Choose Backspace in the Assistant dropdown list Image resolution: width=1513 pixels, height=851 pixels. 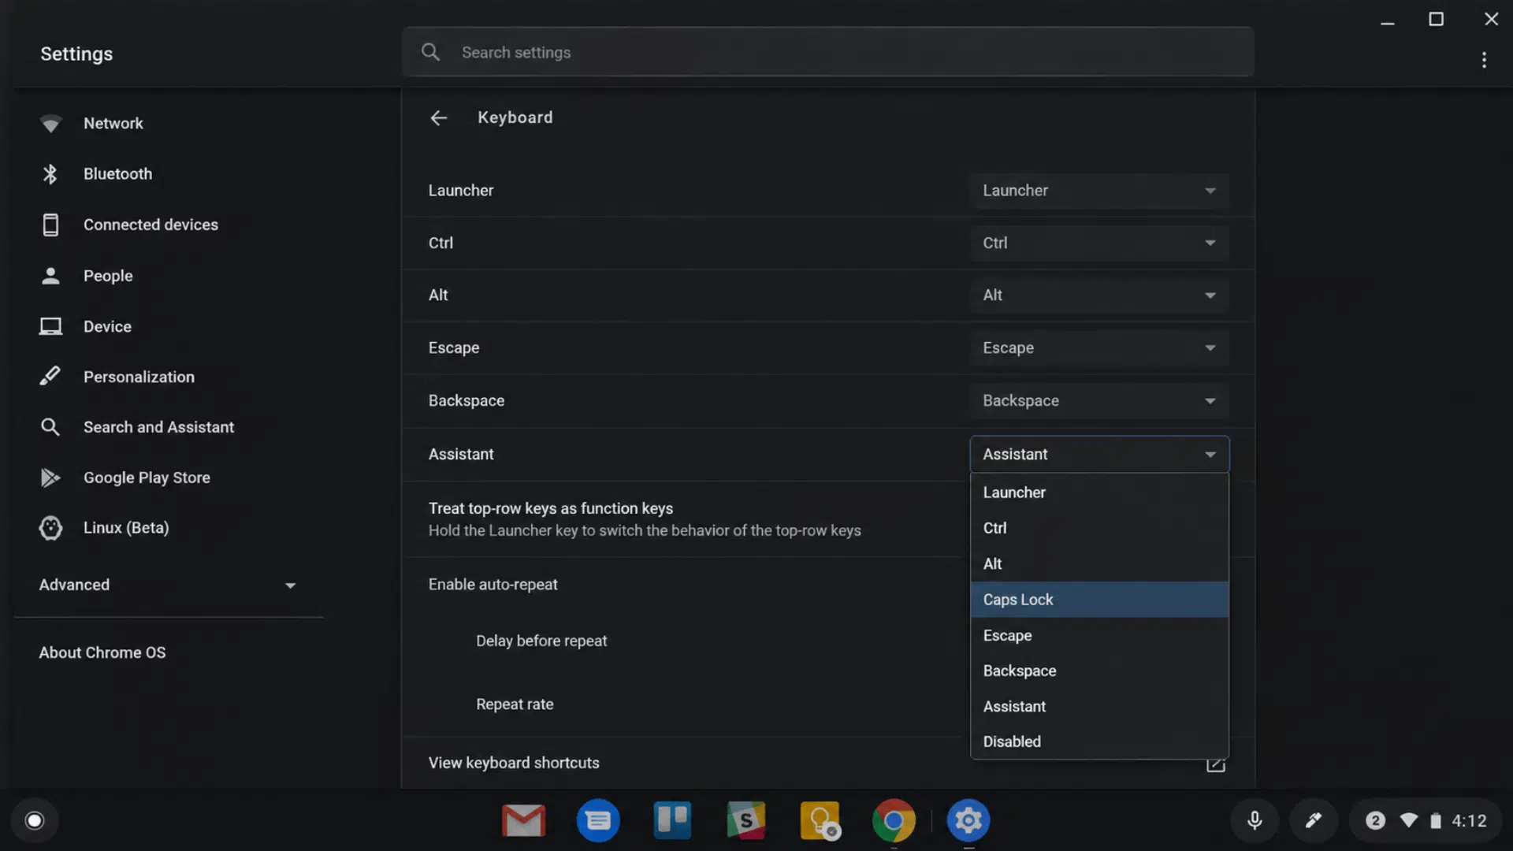coord(1099,671)
